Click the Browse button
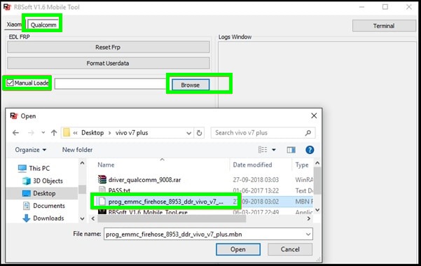Image resolution: width=421 pixels, height=266 pixels. click(191, 85)
